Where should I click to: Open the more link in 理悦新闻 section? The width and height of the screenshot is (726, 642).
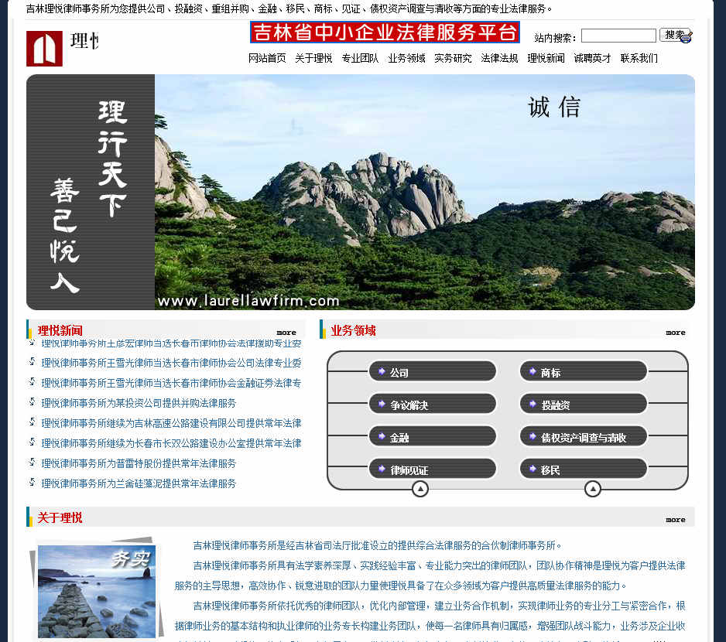click(286, 332)
